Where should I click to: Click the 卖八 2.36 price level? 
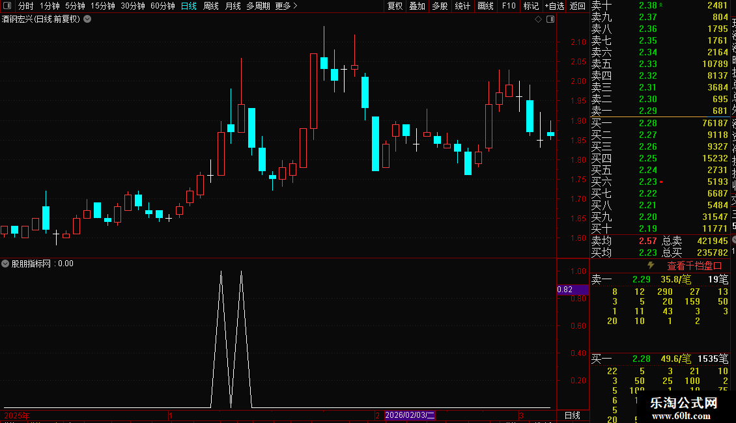(648, 29)
